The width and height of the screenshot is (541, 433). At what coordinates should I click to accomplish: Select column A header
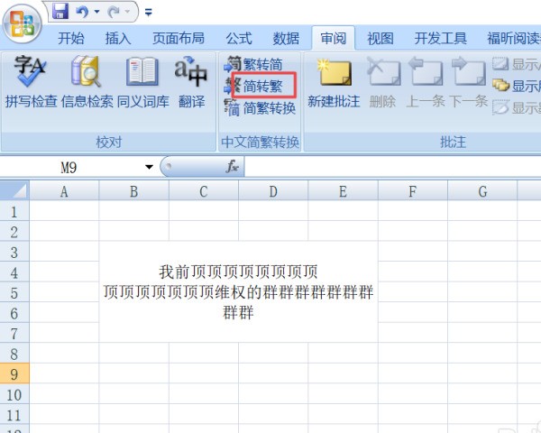pyautogui.click(x=64, y=191)
